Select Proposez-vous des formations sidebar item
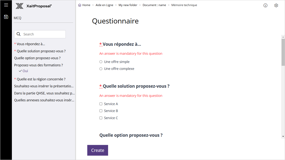285x160 pixels. click(x=38, y=65)
